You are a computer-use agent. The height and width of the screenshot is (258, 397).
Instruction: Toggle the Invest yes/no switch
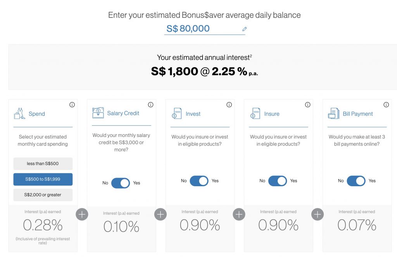199,181
